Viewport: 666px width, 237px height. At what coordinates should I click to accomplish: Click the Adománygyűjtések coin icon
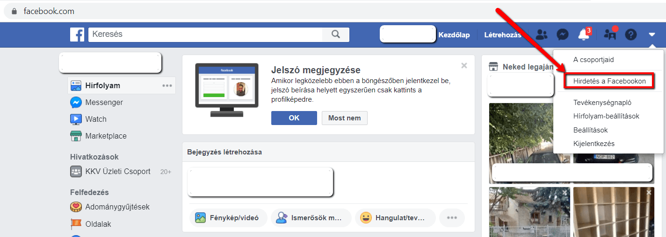click(76, 207)
